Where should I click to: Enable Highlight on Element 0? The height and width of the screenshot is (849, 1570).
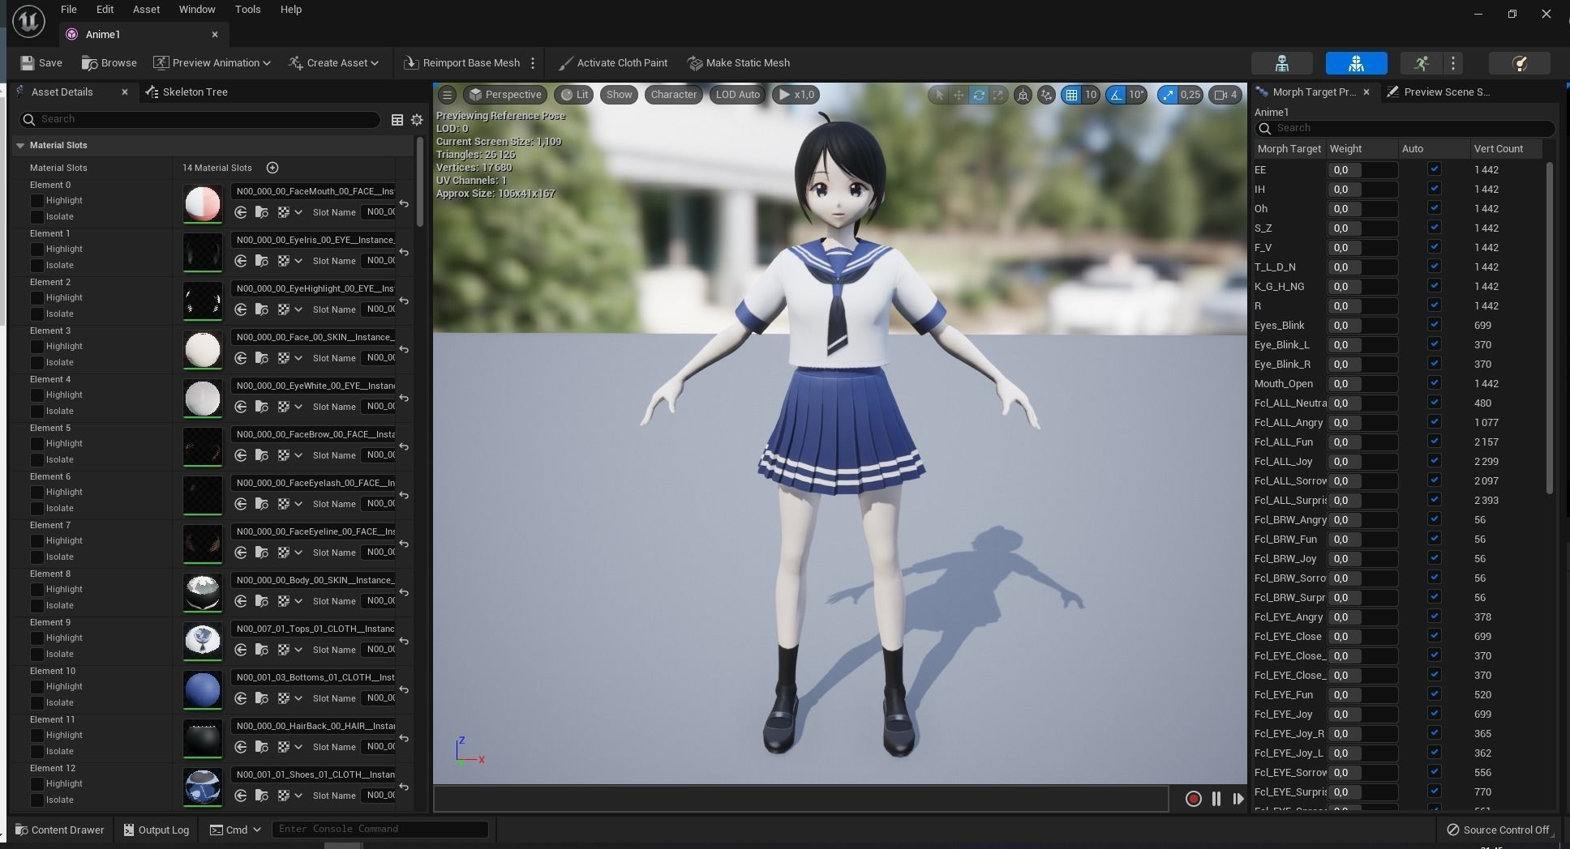(x=39, y=200)
